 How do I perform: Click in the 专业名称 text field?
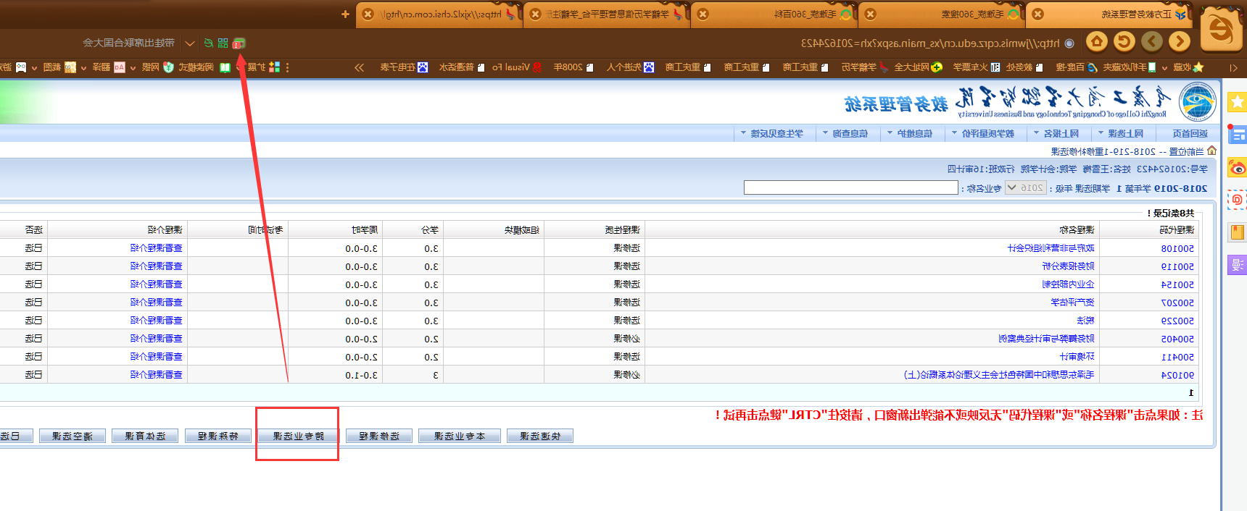pyautogui.click(x=851, y=187)
